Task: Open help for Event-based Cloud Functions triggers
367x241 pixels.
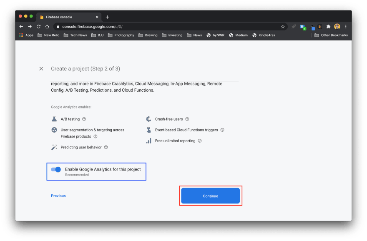Action: (222, 130)
